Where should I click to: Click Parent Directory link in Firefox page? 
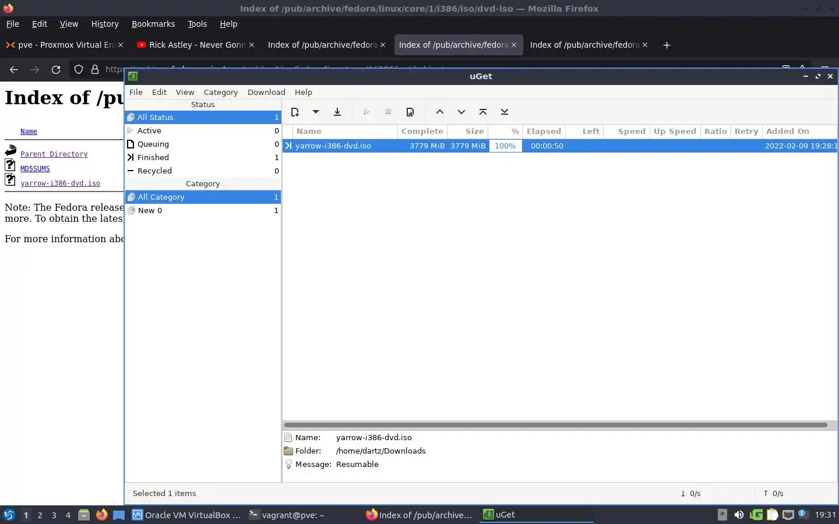pyautogui.click(x=54, y=154)
